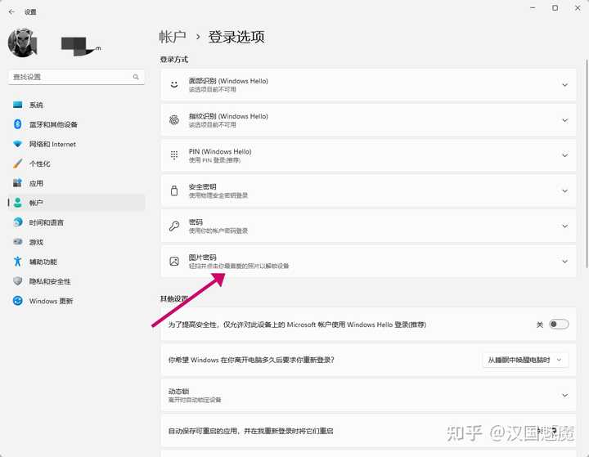
Task: Click the PIN keypad dots icon
Action: 174,155
